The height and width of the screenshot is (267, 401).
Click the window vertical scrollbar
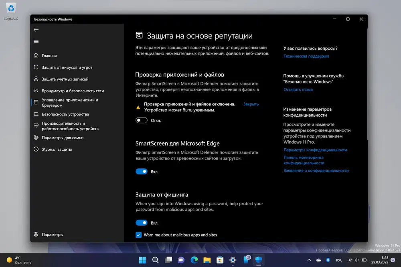(x=367, y=85)
